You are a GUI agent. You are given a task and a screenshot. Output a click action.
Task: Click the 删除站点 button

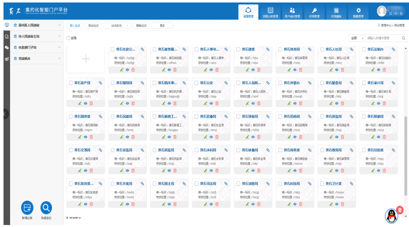[x=141, y=25]
